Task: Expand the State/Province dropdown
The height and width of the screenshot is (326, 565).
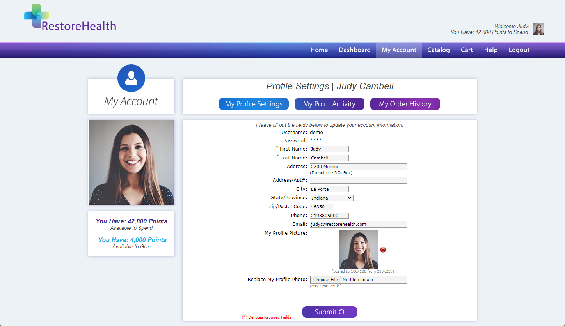Action: [332, 198]
